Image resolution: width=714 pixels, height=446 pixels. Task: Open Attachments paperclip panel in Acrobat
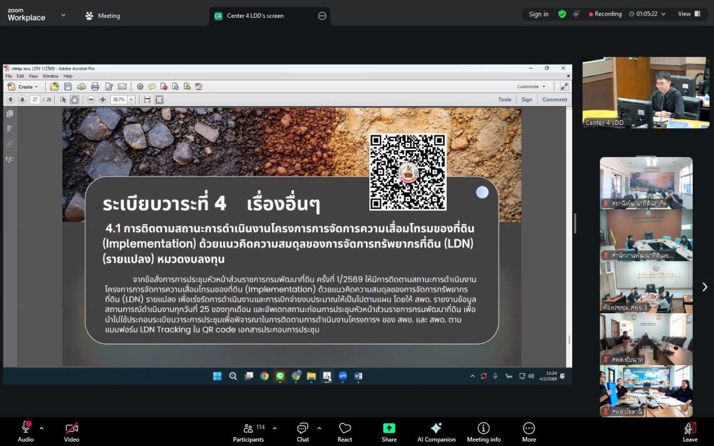(x=9, y=144)
